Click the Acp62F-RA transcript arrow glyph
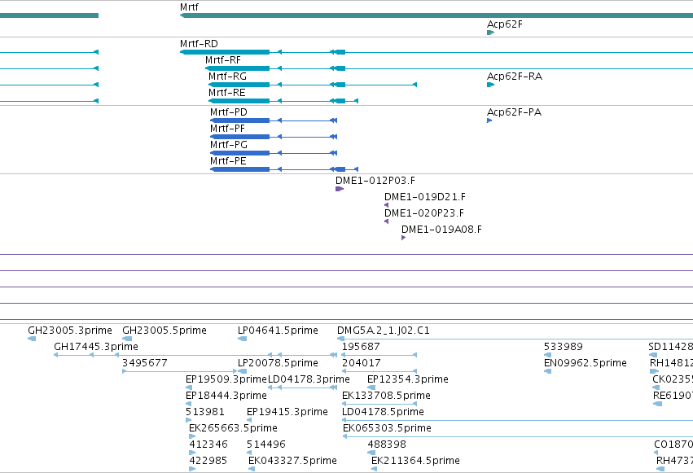 point(490,85)
